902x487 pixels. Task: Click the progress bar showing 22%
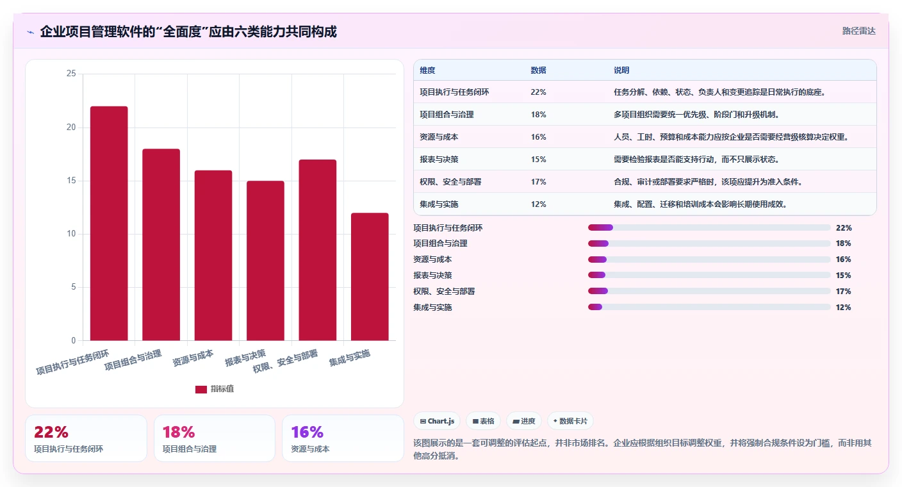click(709, 227)
